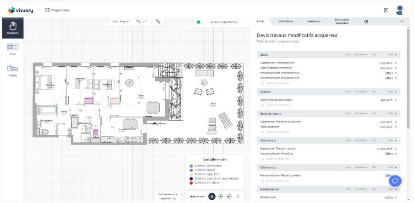This screenshot has height=203, width=414.
Task: Open the blue chat bubble button
Action: 396,181
